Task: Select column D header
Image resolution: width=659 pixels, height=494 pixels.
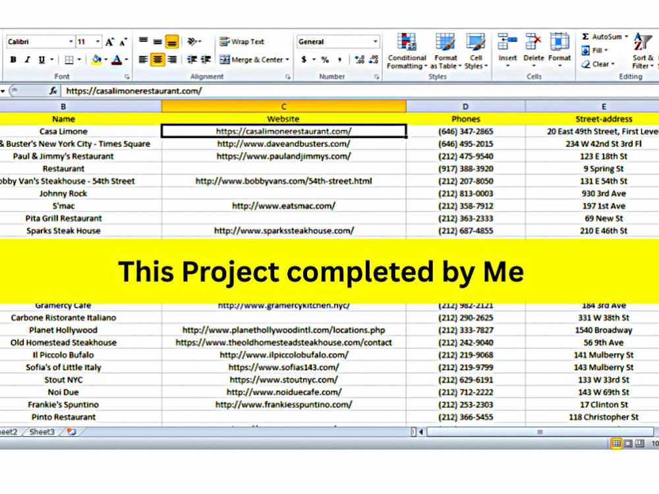Action: [x=466, y=107]
